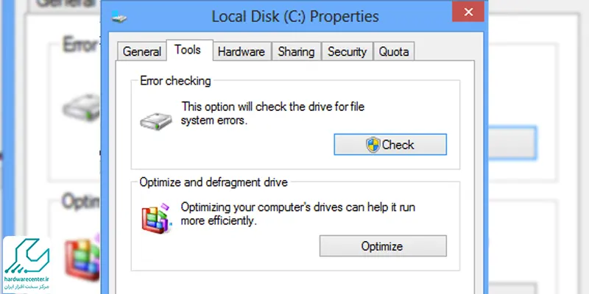Select the Tools tab
Screen dimensions: 589x294
click(188, 50)
